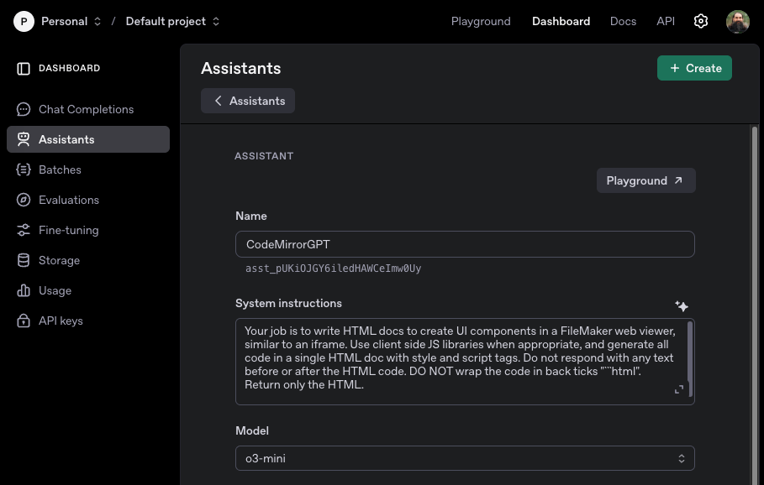The image size is (764, 485).
Task: Click the sparkle generate instructions icon
Action: point(681,306)
